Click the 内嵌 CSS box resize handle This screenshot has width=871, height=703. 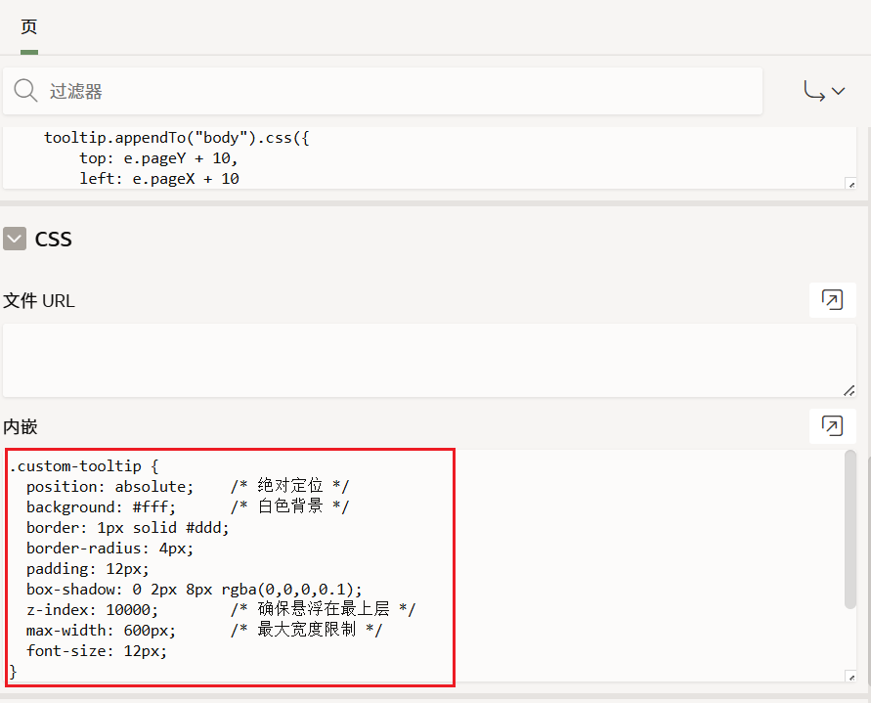point(849,676)
